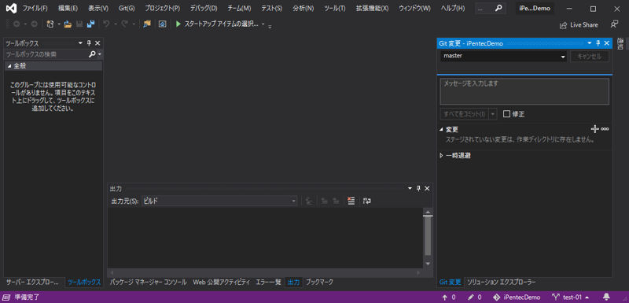Click the stage all plus icon
Screen dimensions: 629x303
click(595, 129)
